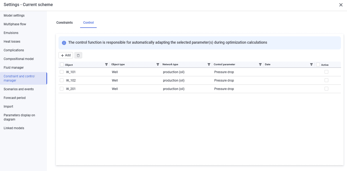Open the Network type column filter icon
347x171 pixels.
209,64
